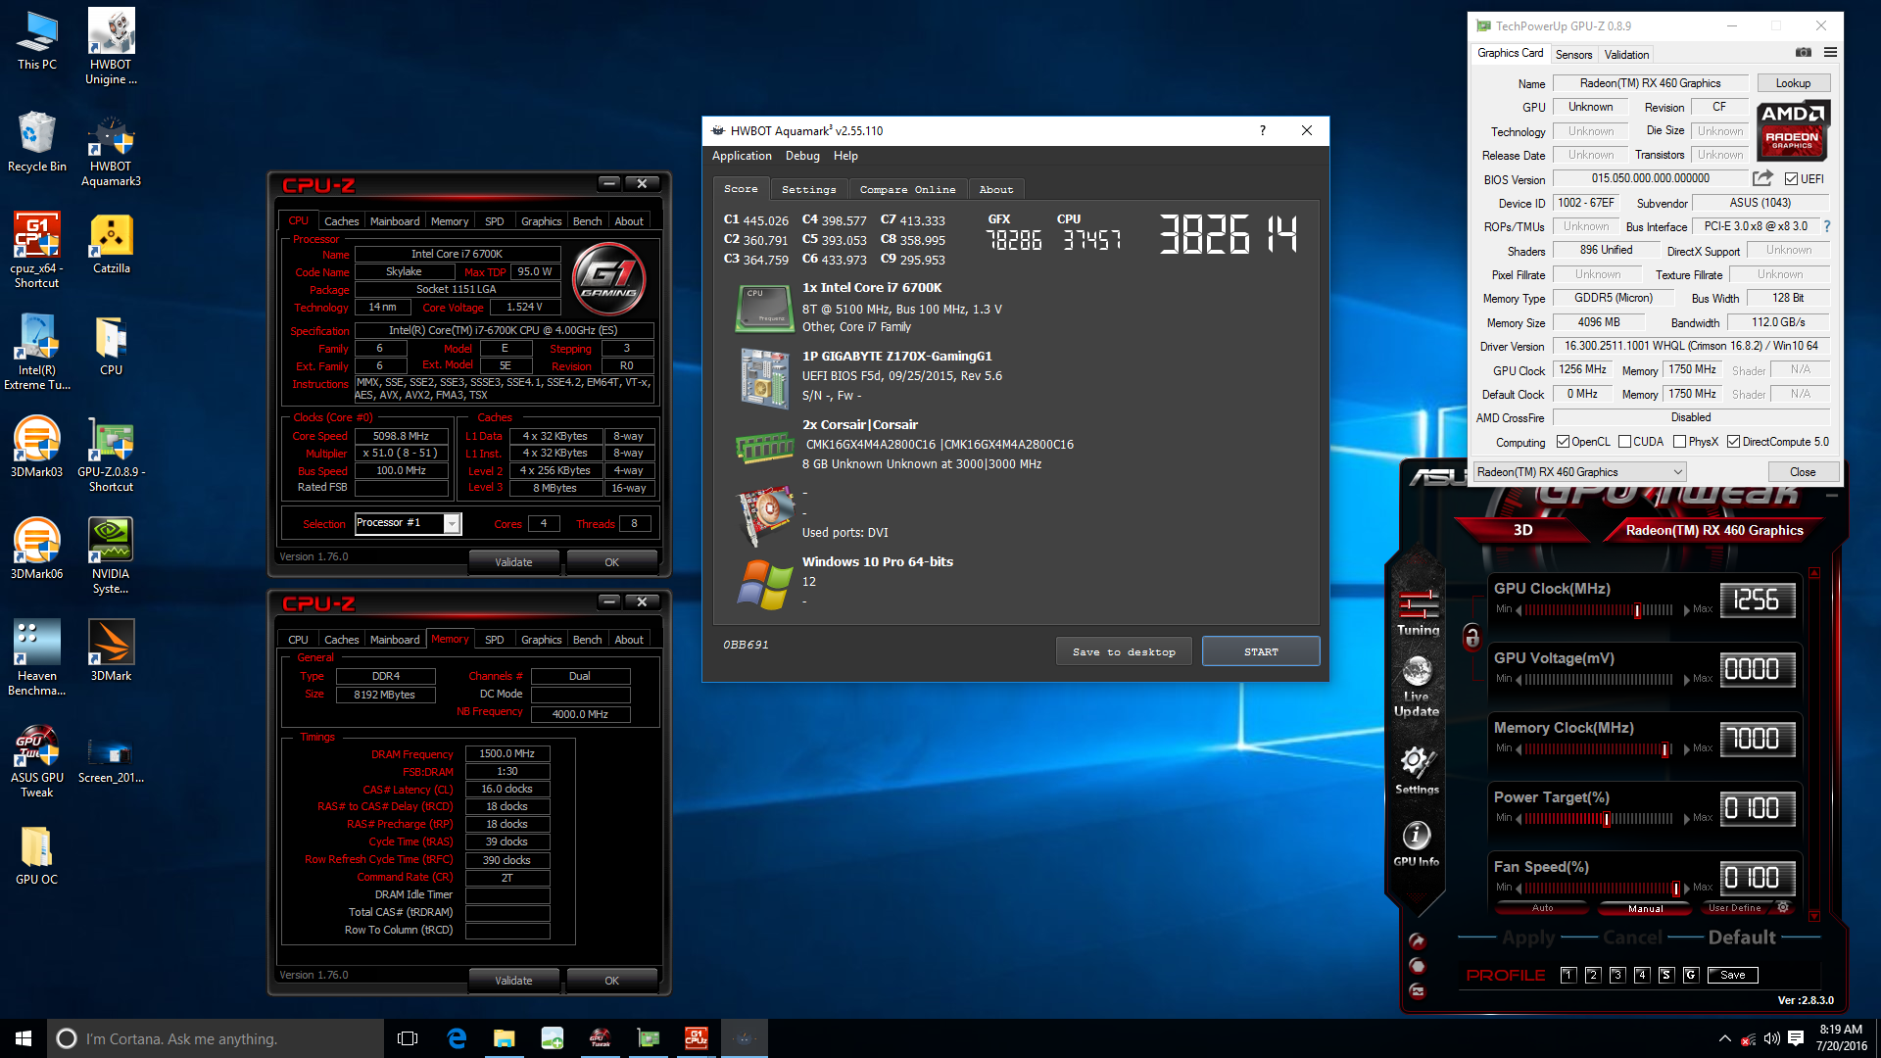Select the Heaven Benchmark desktop icon
The height and width of the screenshot is (1058, 1881).
point(36,658)
